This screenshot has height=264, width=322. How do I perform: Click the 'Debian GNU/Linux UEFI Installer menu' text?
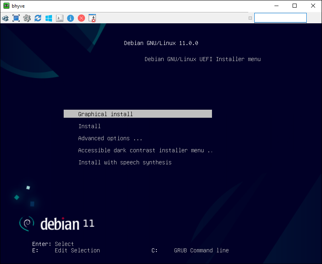pos(202,59)
